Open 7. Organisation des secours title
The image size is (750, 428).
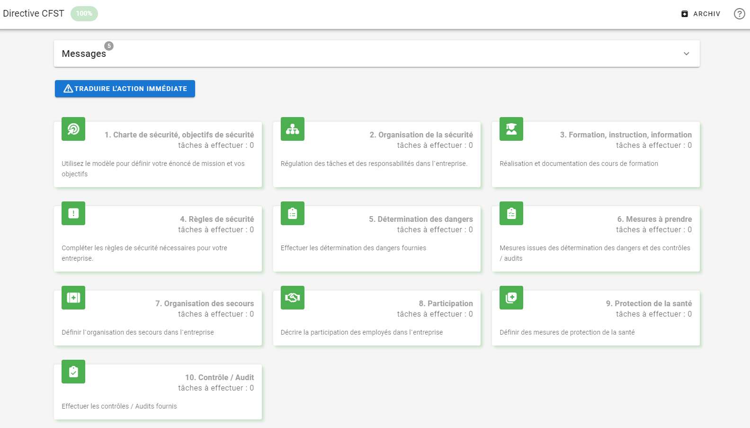click(x=205, y=303)
